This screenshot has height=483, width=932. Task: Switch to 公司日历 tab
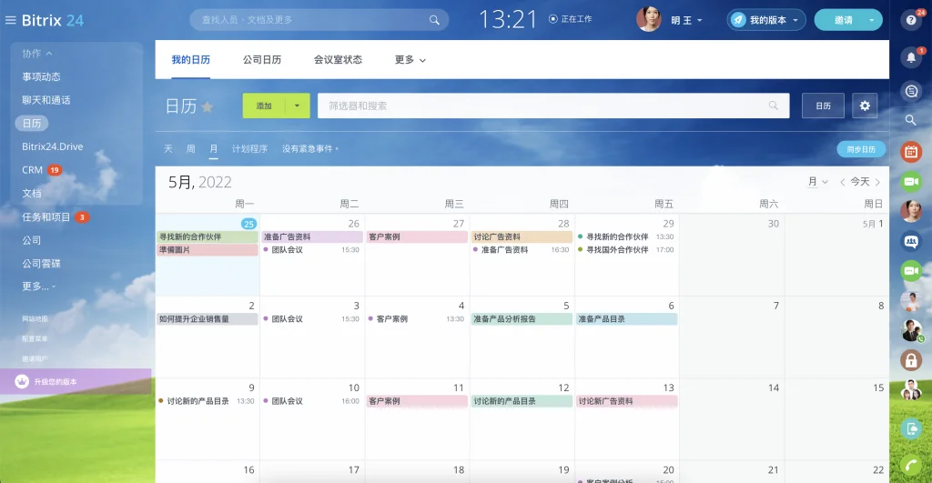[262, 59]
